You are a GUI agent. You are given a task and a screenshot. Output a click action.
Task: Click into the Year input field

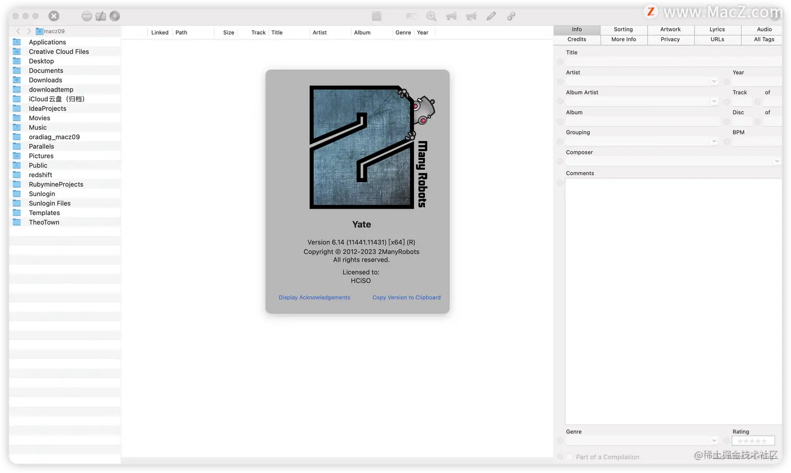coord(756,82)
